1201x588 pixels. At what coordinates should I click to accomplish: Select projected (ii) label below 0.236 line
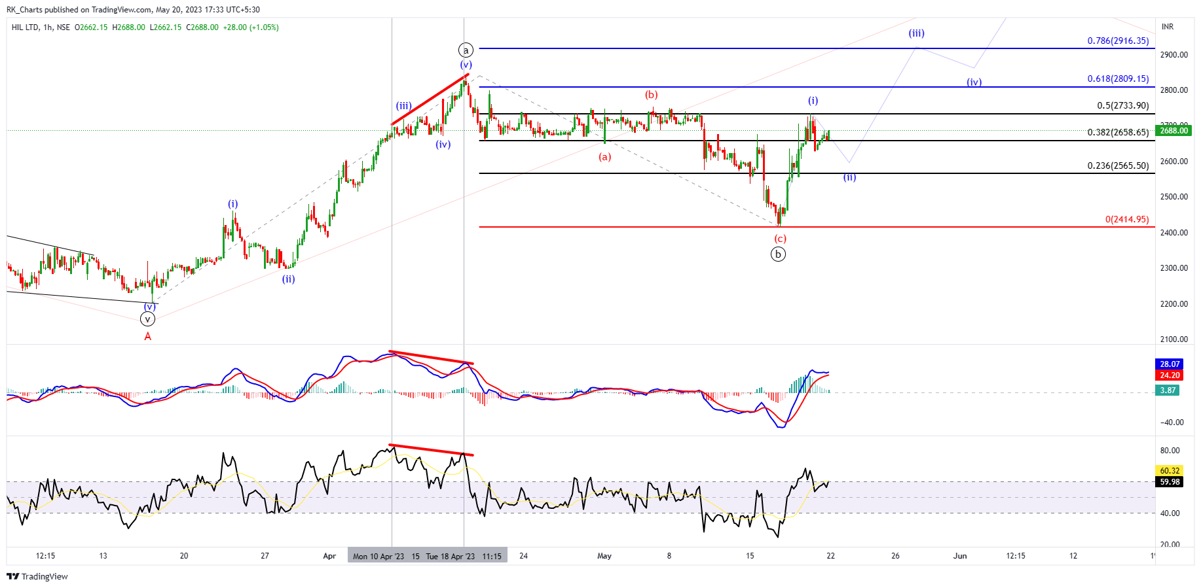pyautogui.click(x=849, y=177)
